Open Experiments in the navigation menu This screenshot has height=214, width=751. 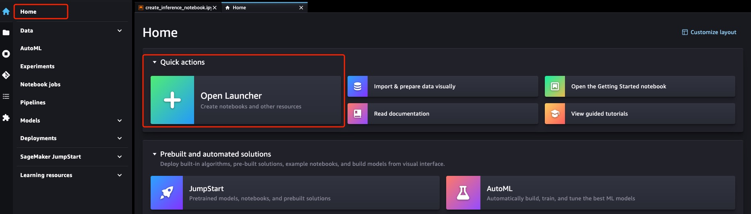pos(37,66)
